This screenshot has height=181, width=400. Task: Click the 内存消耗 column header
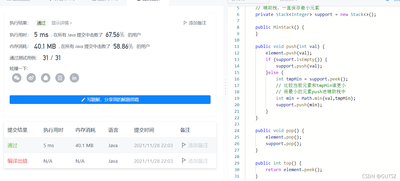(86, 130)
